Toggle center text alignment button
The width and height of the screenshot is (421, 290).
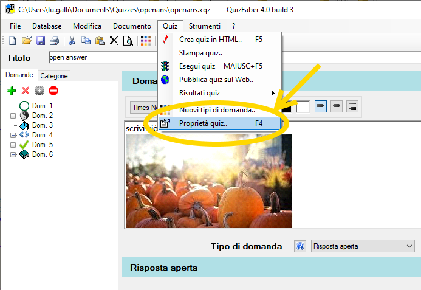(x=336, y=106)
